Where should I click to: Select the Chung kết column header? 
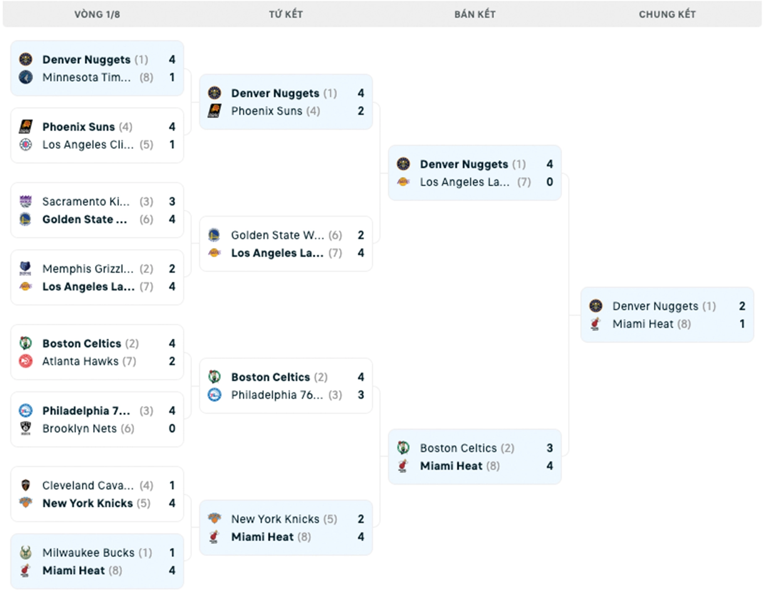coord(667,14)
